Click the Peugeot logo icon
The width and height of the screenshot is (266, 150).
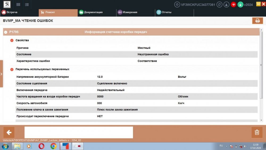(x=7, y=5)
